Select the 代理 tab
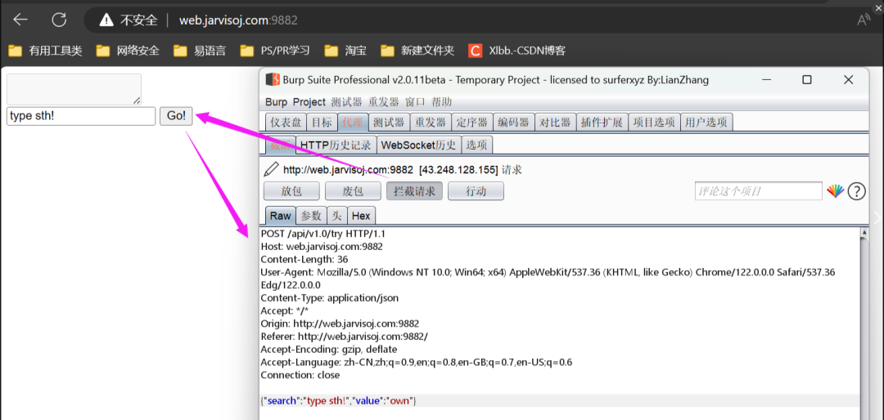Viewport: 884px width, 420px height. tap(353, 123)
